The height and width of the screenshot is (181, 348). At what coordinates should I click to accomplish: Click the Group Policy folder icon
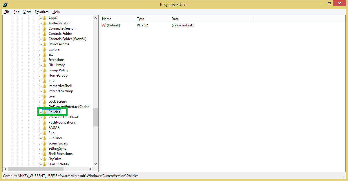click(x=44, y=70)
